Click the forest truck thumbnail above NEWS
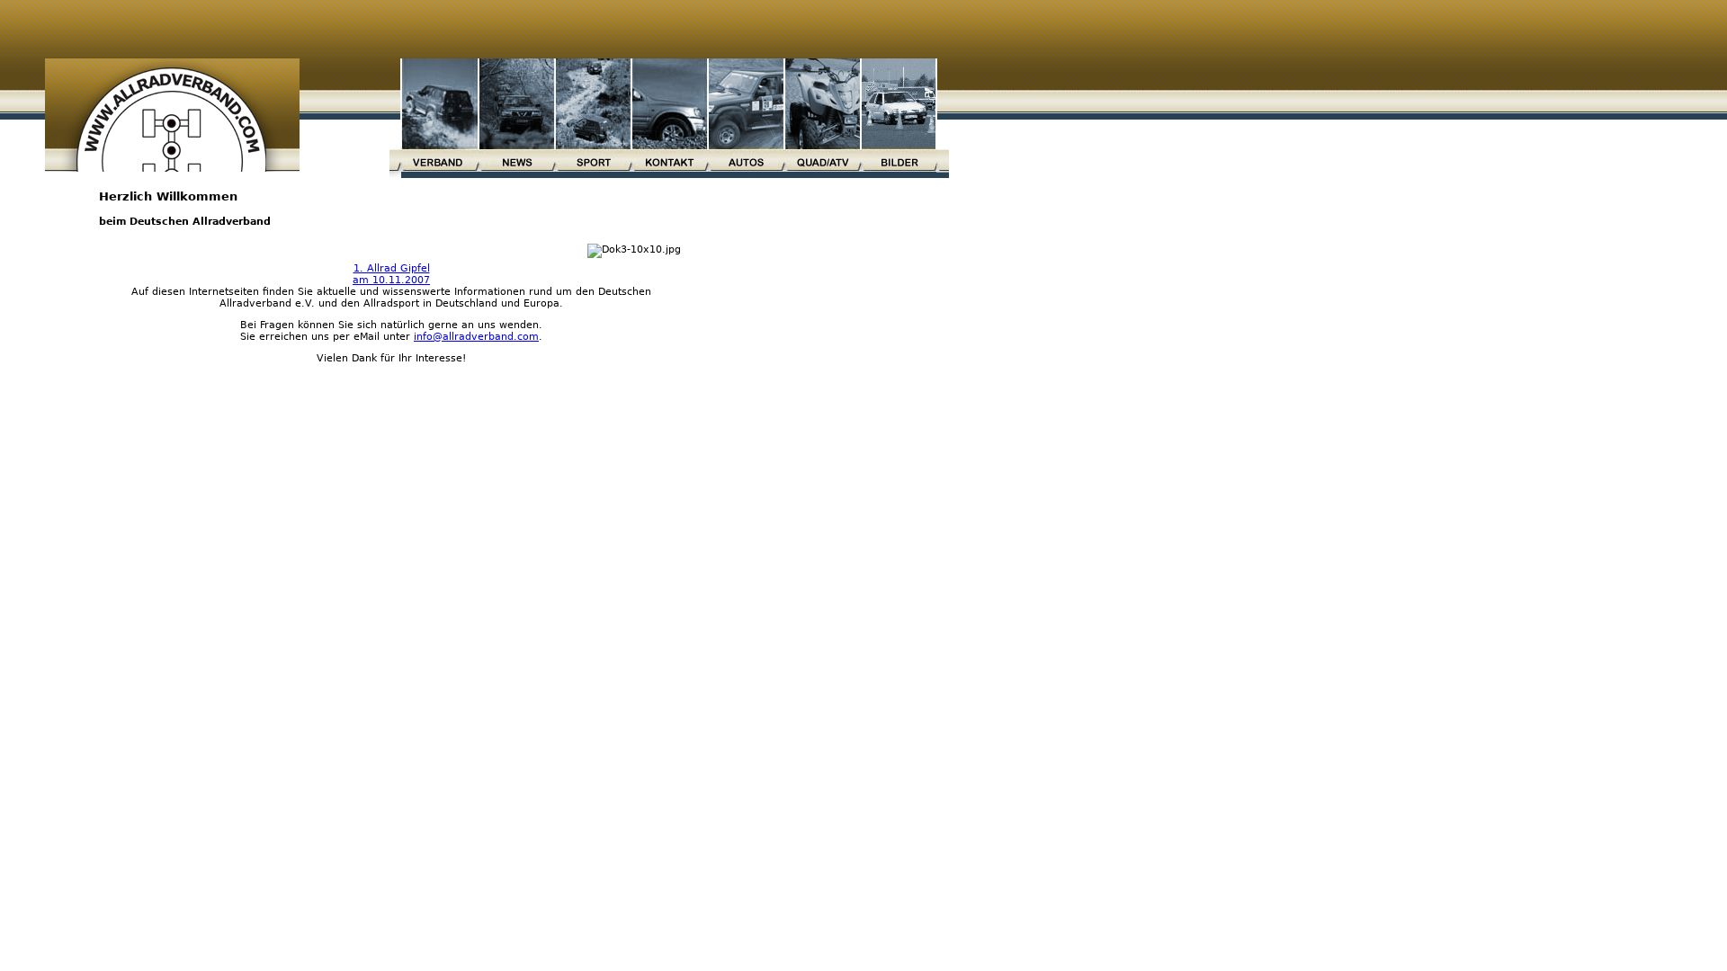This screenshot has height=971, width=1727. coord(516,103)
